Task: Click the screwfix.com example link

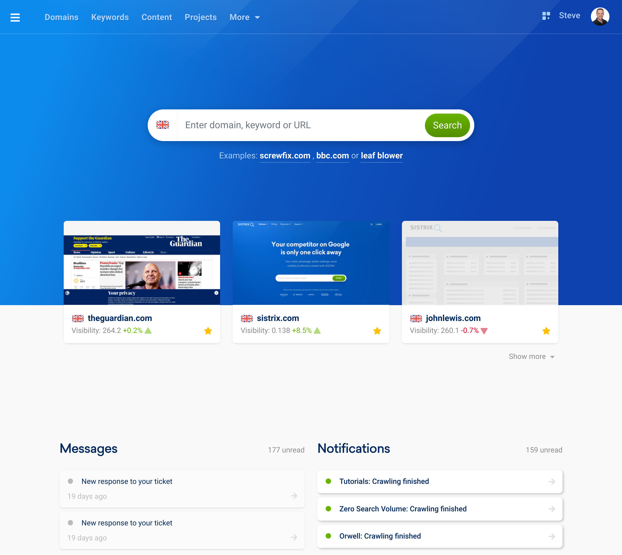Action: (284, 156)
